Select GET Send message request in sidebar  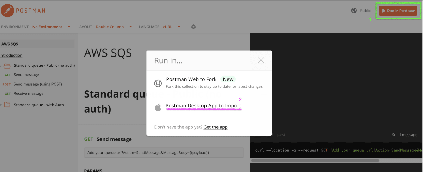pos(26,75)
